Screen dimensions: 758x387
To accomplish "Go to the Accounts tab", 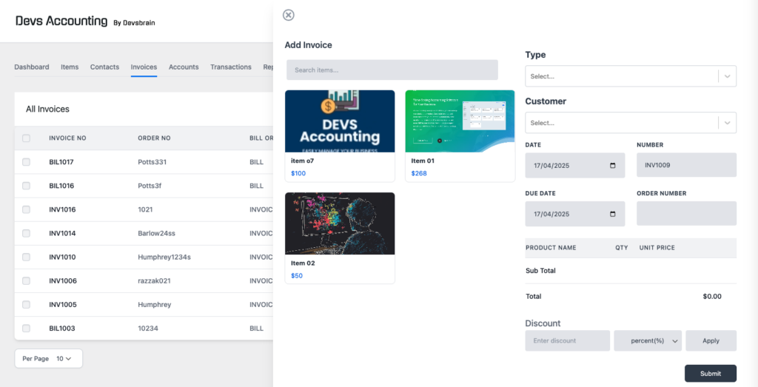I will [184, 67].
